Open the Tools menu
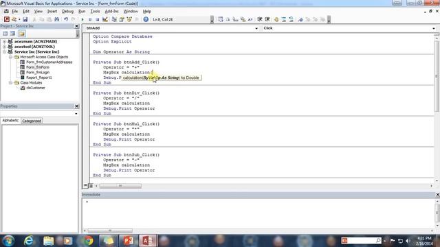 (x=95, y=11)
